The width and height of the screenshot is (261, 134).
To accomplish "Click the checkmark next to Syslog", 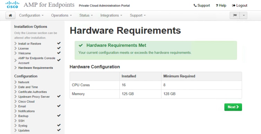I will [x=59, y=125].
